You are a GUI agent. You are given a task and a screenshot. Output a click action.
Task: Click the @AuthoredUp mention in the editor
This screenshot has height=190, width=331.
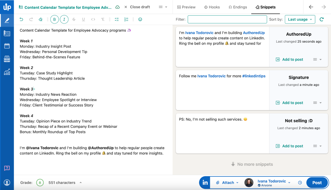(101, 148)
